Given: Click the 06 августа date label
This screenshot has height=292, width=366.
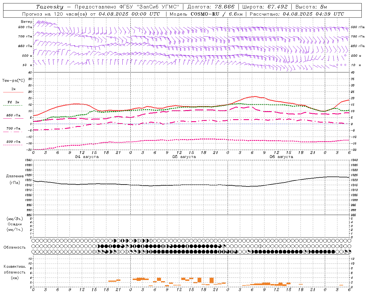Looking at the screenshot, I should tap(281, 157).
